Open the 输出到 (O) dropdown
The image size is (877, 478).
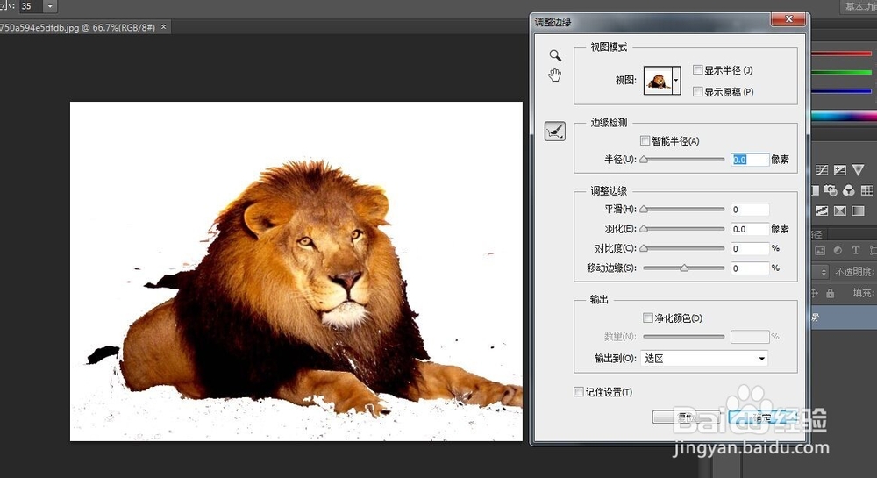704,359
